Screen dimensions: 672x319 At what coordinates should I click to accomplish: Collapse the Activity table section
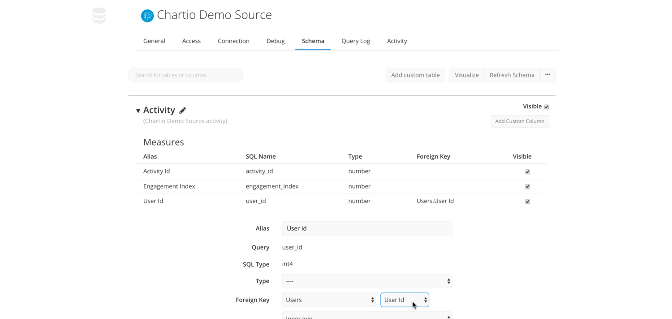(x=138, y=111)
